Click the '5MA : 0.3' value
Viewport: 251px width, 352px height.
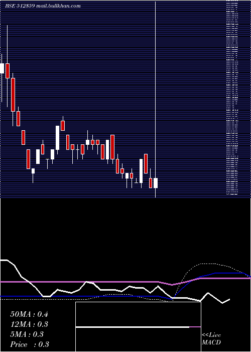[x=27, y=334]
